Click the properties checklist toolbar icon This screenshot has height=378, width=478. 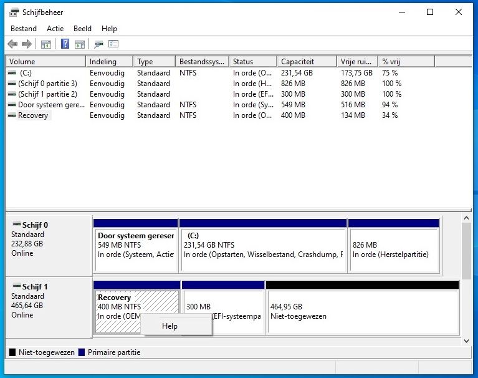tap(113, 44)
